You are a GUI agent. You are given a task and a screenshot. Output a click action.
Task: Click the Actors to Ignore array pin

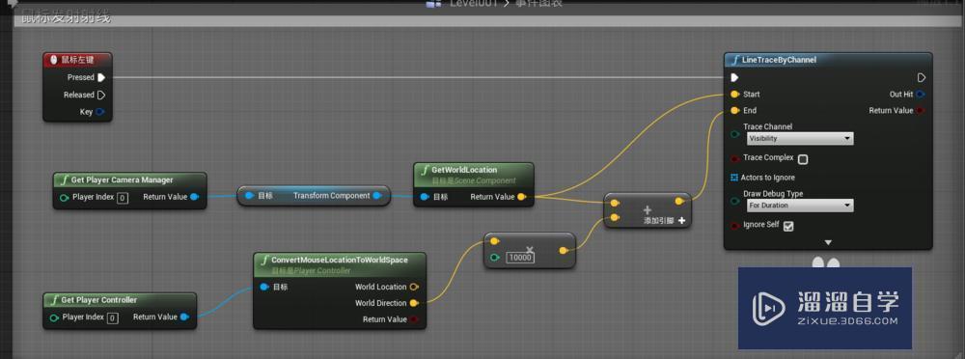(734, 178)
